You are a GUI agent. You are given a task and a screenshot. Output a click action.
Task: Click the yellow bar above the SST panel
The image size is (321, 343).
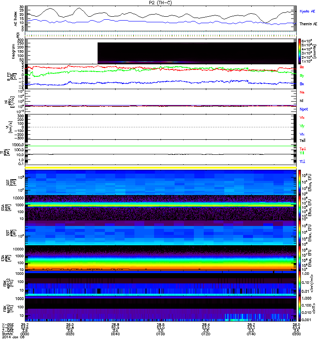pos(161,168)
